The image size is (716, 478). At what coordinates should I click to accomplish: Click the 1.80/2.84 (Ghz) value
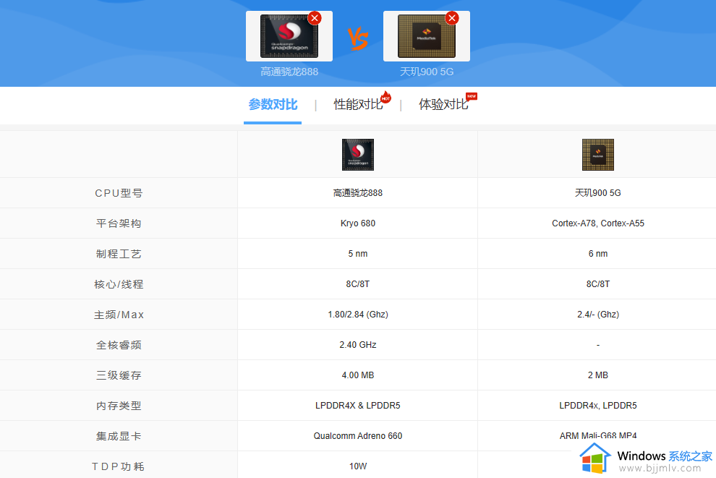[x=358, y=315]
